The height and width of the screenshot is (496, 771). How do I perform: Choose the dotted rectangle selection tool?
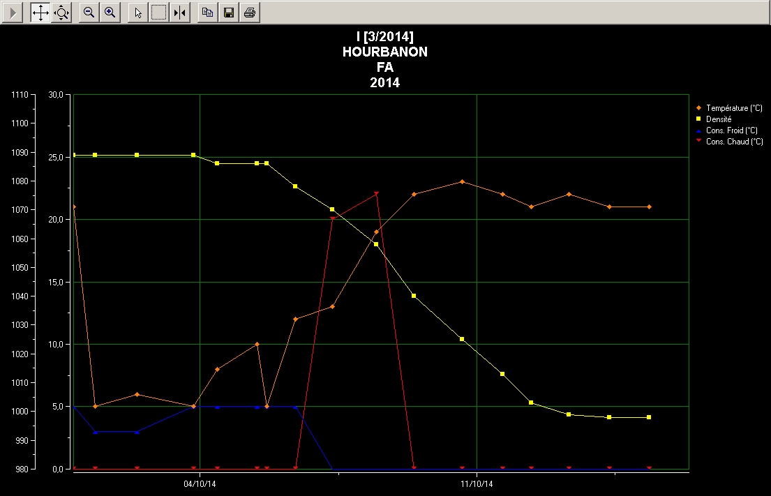[159, 13]
